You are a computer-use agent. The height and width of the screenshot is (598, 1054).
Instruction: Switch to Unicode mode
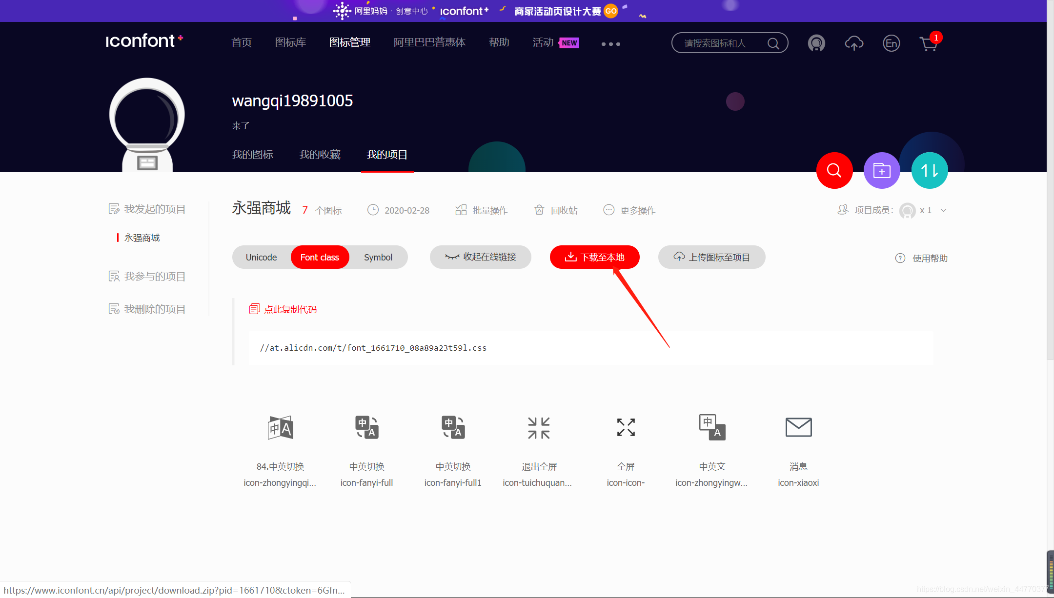(x=261, y=257)
